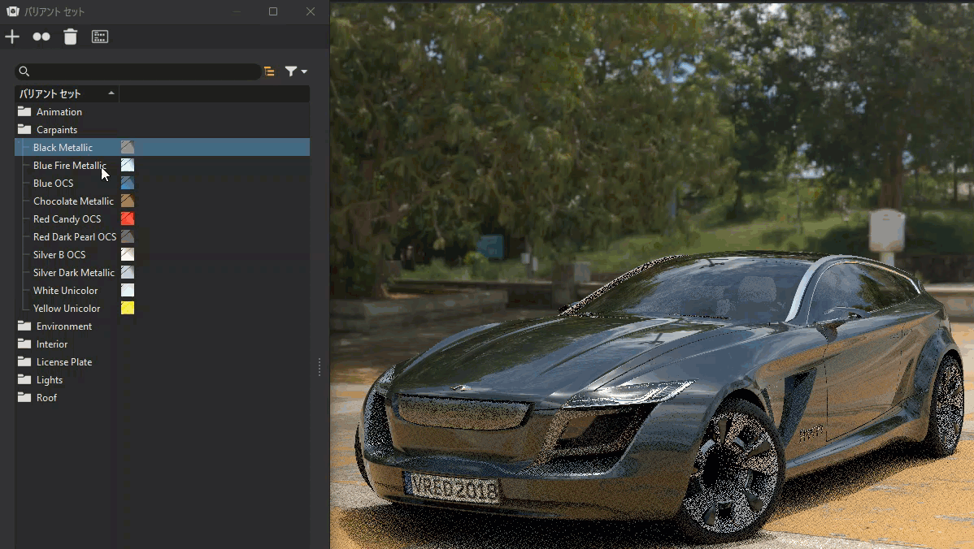This screenshot has height=549, width=974.
Task: Click the Interior folder icon
Action: (x=24, y=344)
